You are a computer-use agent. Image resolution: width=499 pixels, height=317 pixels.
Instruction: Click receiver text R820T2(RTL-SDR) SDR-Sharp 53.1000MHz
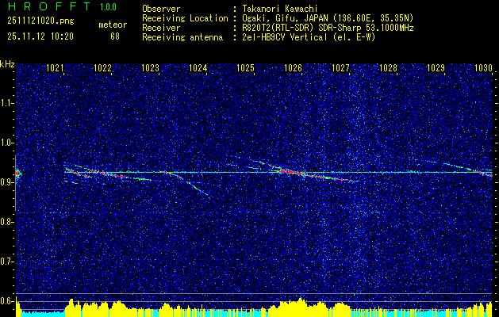(x=328, y=28)
